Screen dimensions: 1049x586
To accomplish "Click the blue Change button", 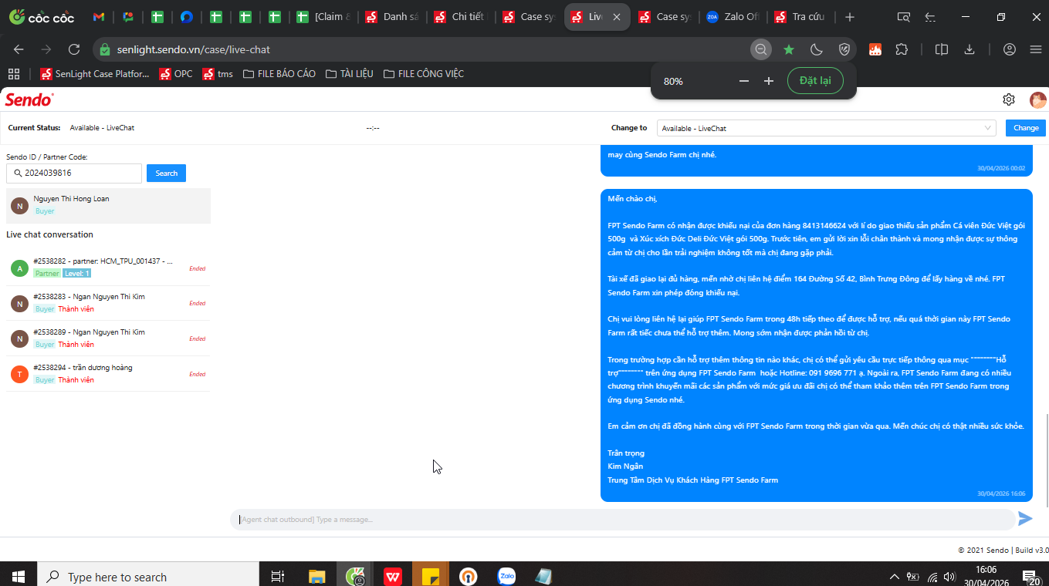I will [1026, 128].
